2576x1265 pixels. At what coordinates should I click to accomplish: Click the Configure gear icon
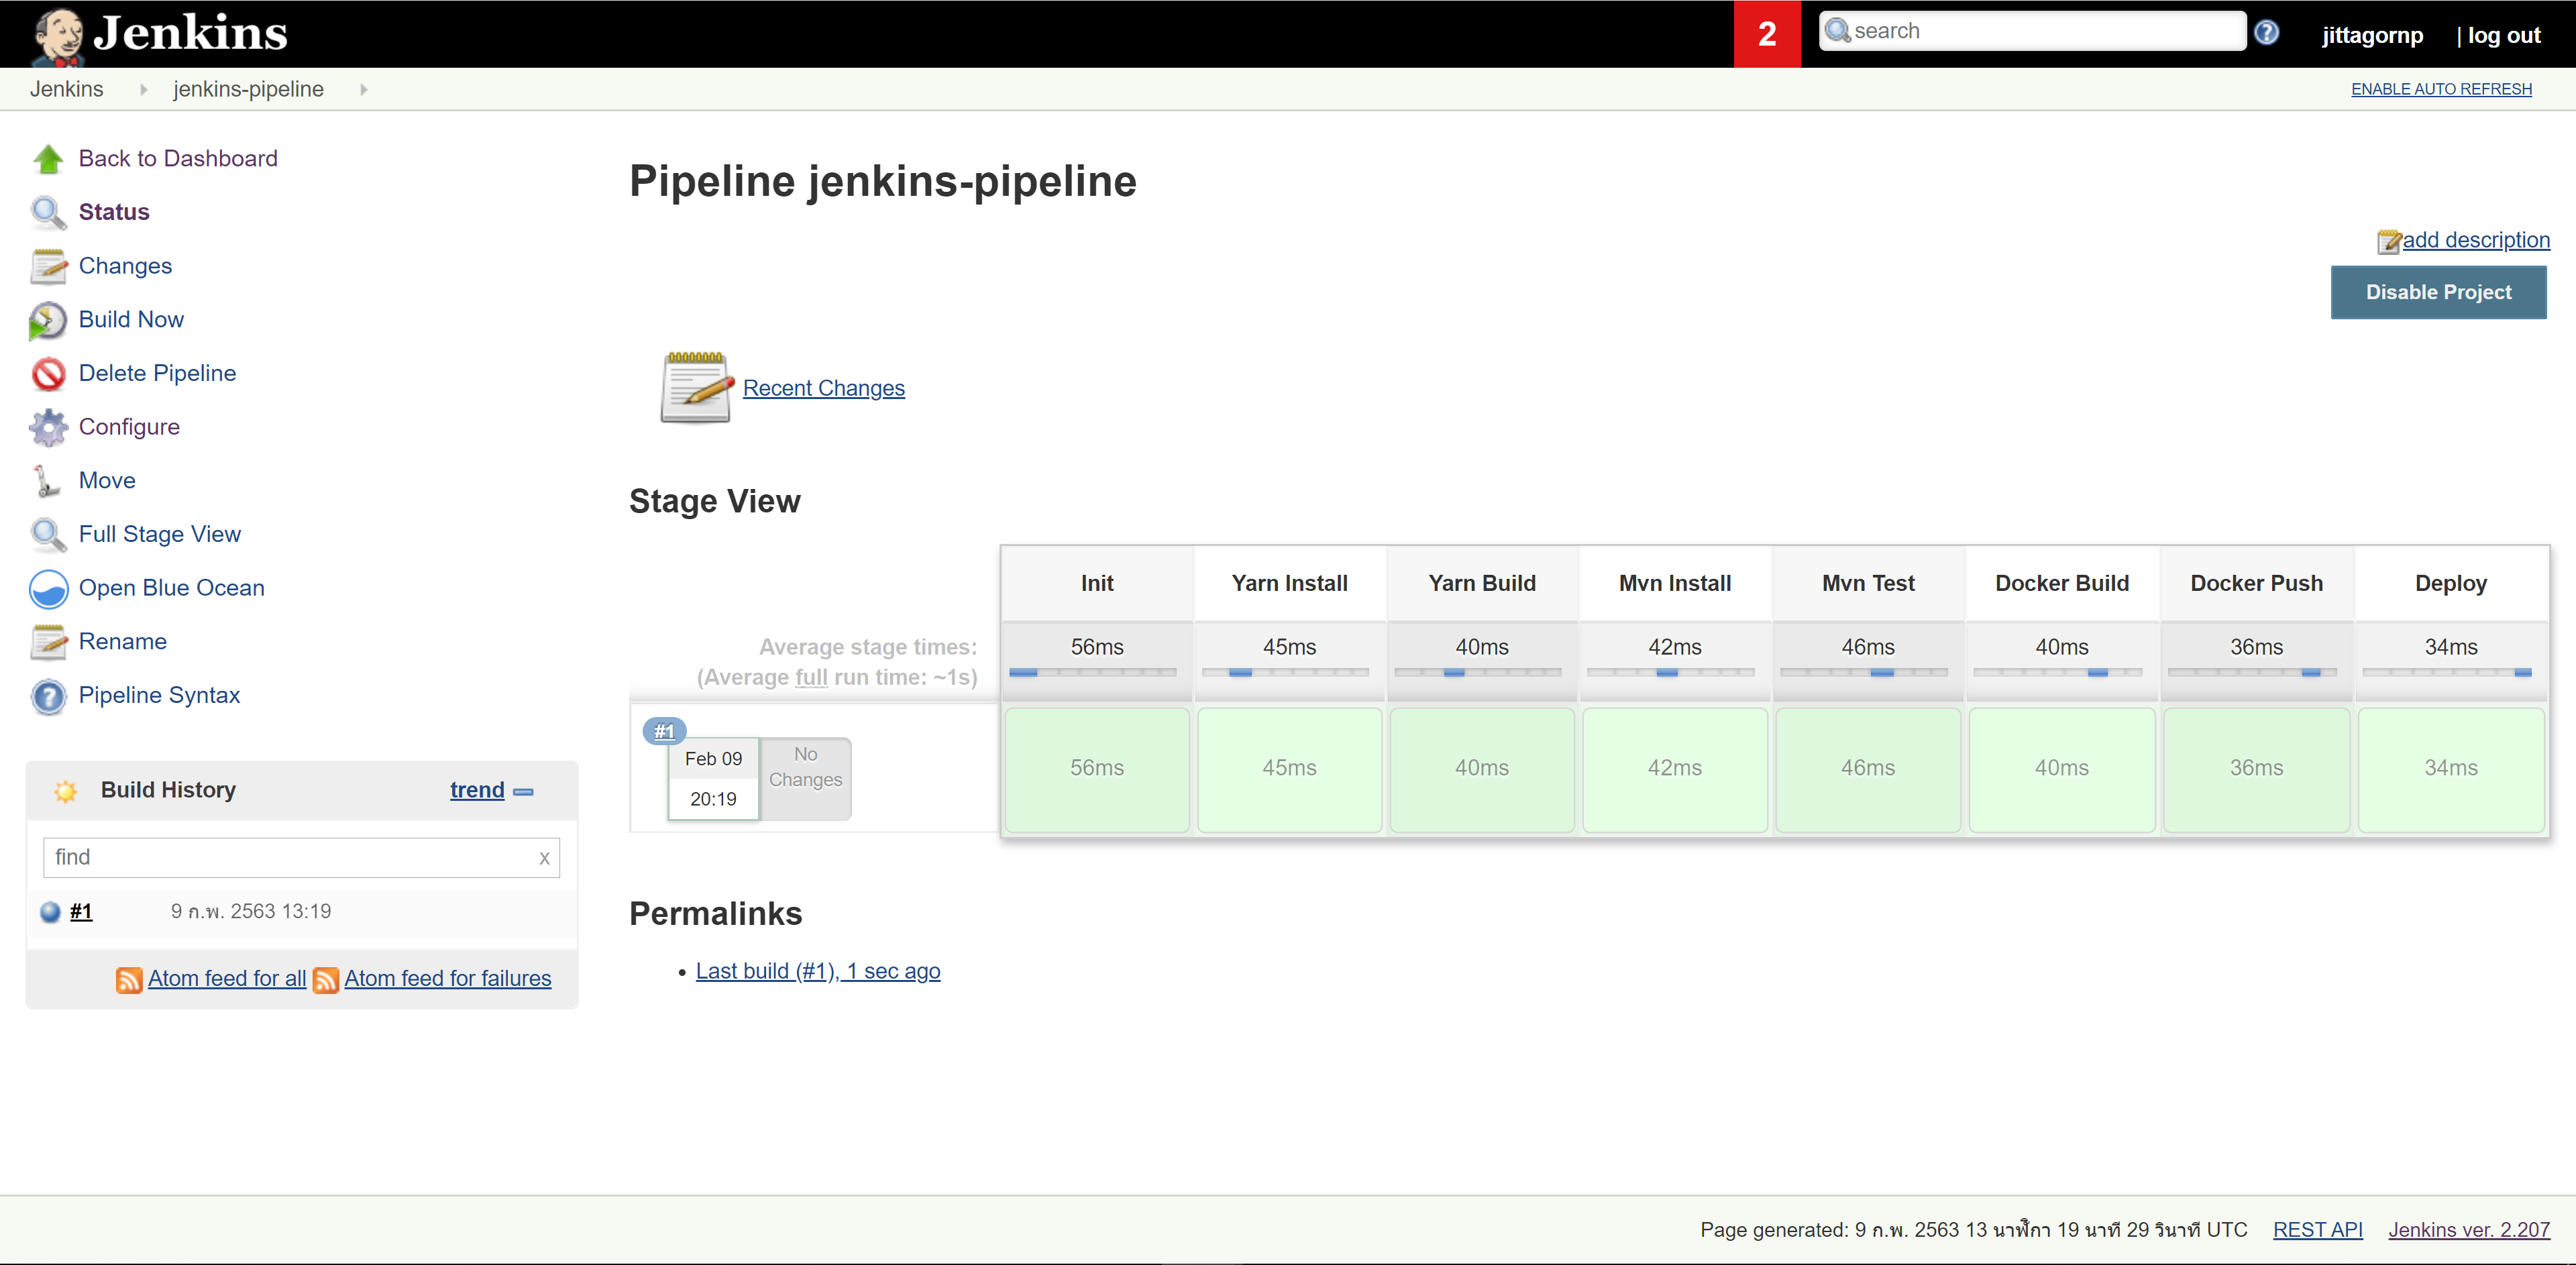48,427
